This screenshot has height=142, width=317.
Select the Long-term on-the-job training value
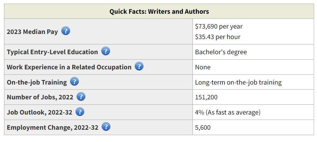pyautogui.click(x=238, y=82)
